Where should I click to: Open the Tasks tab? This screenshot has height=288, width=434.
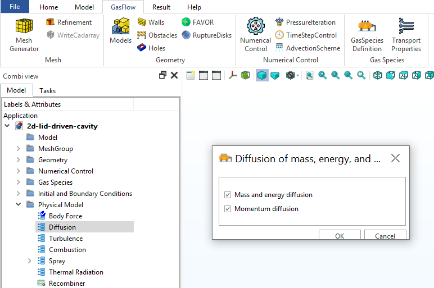(47, 90)
